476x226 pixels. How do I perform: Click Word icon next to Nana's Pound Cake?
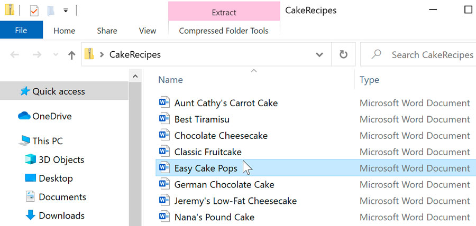coord(164,216)
